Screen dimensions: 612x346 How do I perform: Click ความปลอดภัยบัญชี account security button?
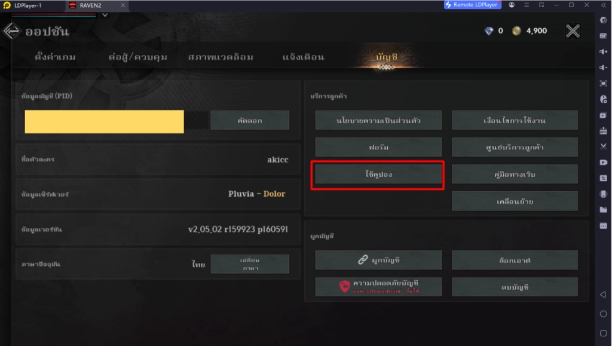click(x=378, y=287)
